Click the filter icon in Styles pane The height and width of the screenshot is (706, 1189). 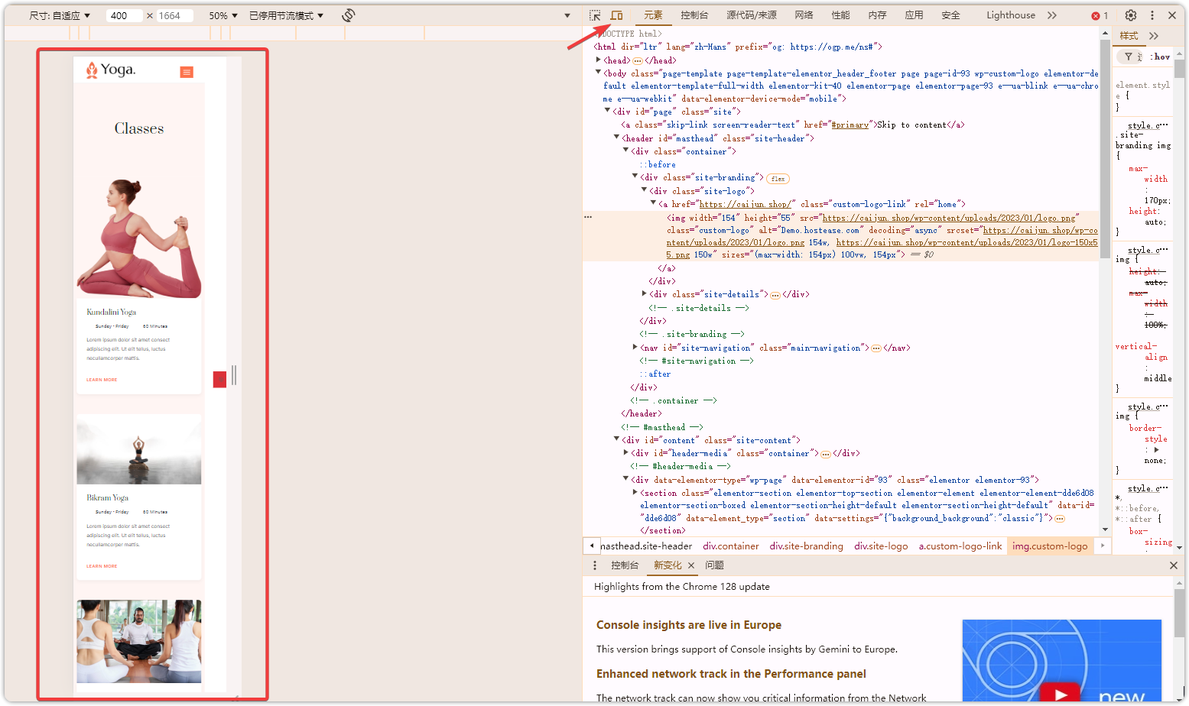tap(1128, 57)
